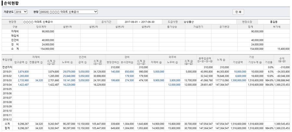Screen dimensions: 292x132
Task: Open 2018.01 현장경비 140,000 link
Action: click(115, 71)
